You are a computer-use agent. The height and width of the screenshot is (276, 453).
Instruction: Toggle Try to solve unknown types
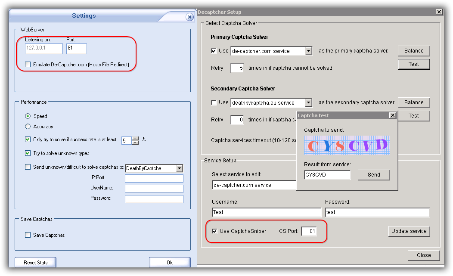click(x=28, y=153)
